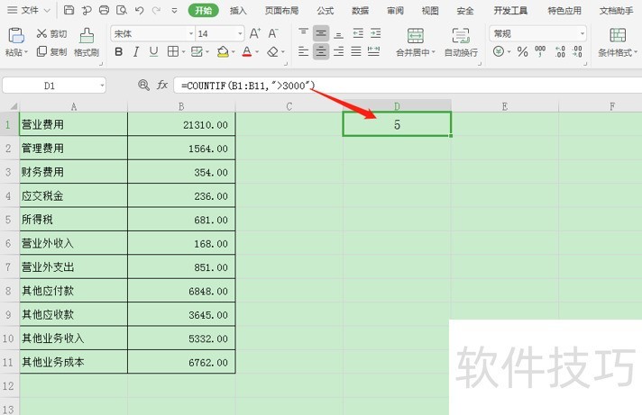The width and height of the screenshot is (642, 415).
Task: Select column B header
Action: click(x=181, y=106)
